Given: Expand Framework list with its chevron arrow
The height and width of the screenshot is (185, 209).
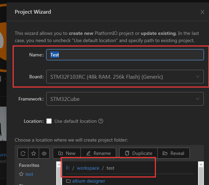Looking at the screenshot, I should [198, 99].
